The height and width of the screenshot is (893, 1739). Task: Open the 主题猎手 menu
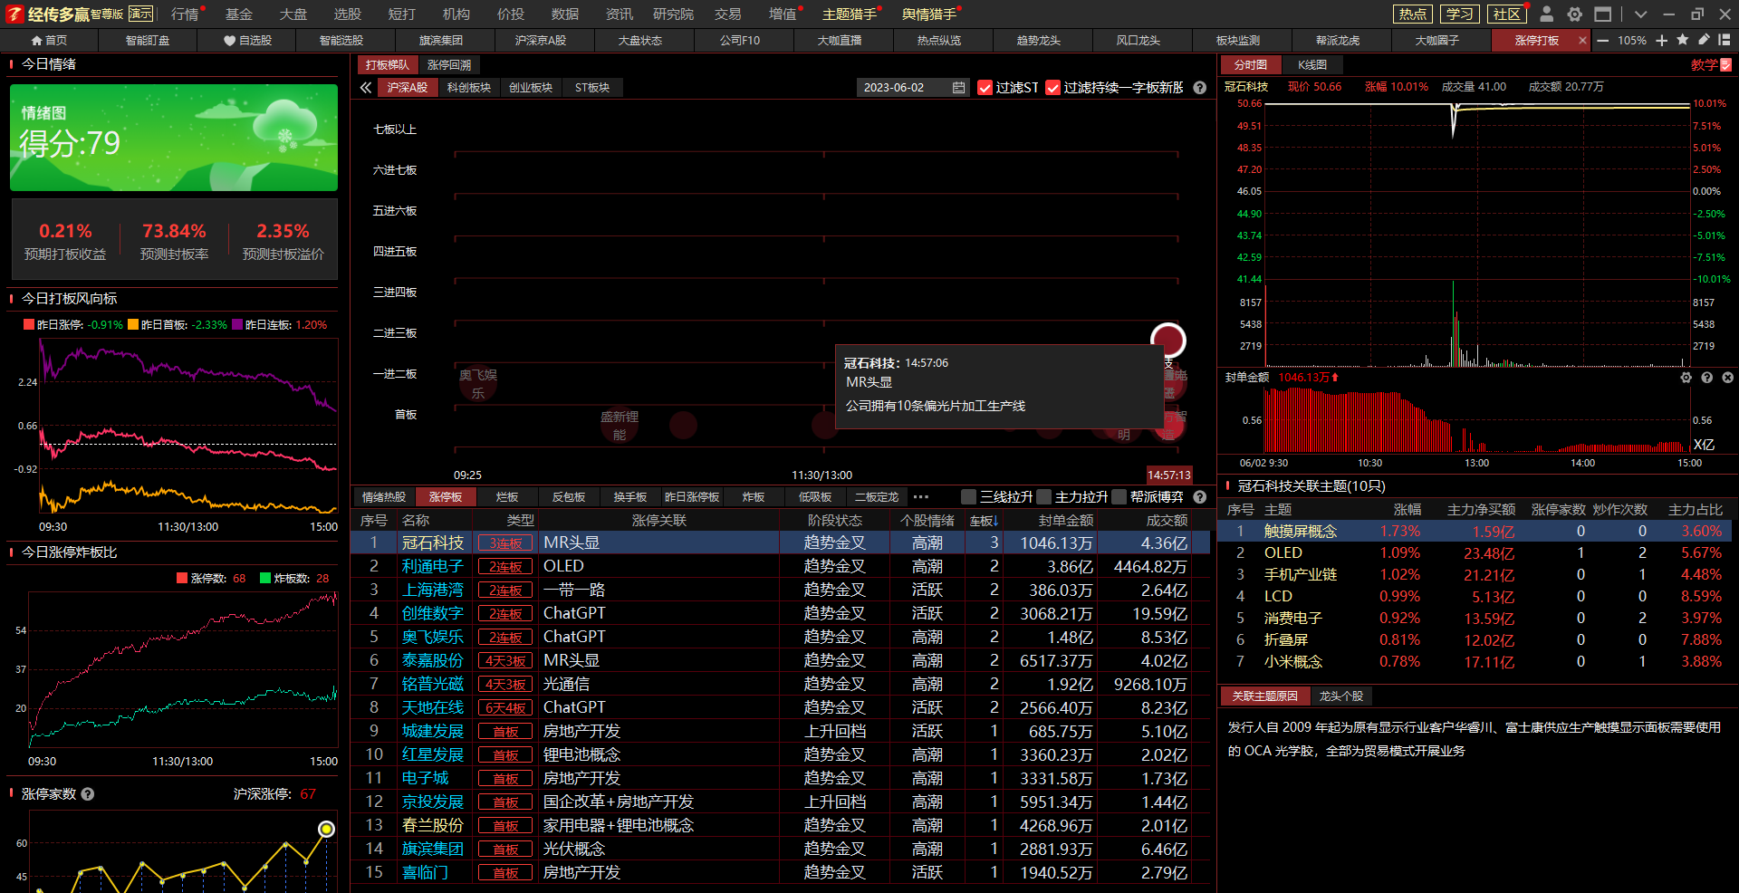pos(850,14)
